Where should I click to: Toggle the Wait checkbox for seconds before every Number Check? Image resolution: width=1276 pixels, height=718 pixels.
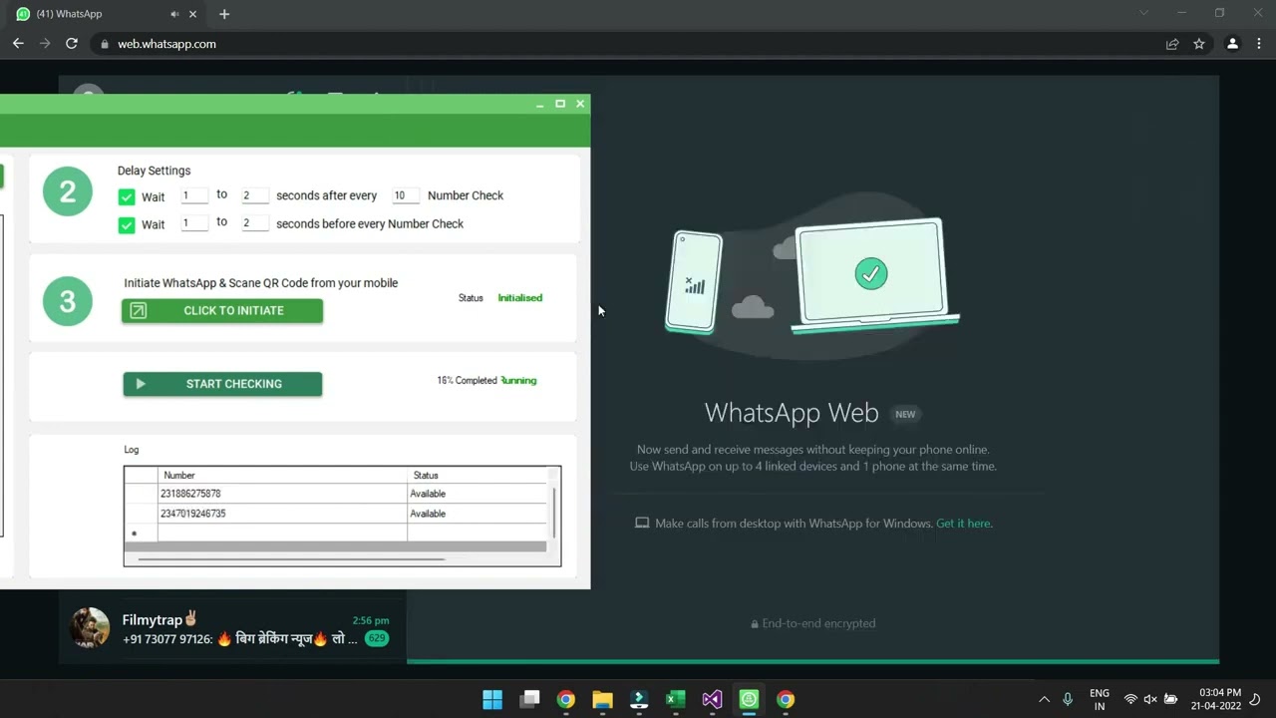(x=127, y=225)
